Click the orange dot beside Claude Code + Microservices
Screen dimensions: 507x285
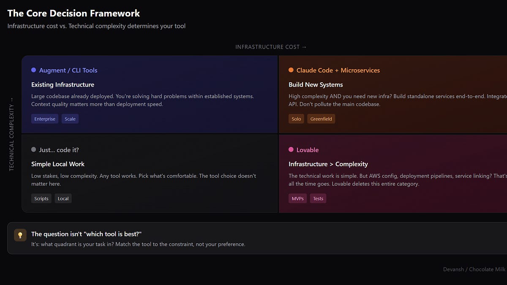click(x=291, y=70)
